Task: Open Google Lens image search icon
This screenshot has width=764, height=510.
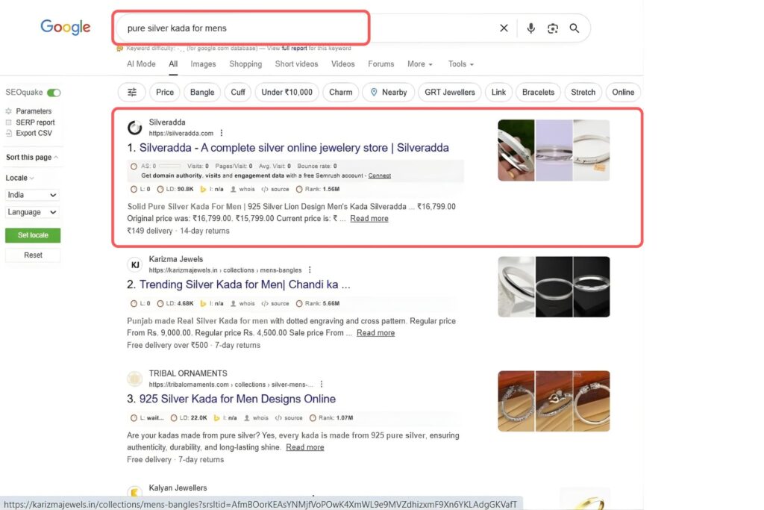Action: pyautogui.click(x=553, y=28)
